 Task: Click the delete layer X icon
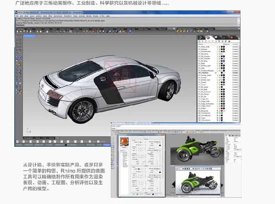click(x=206, y=41)
